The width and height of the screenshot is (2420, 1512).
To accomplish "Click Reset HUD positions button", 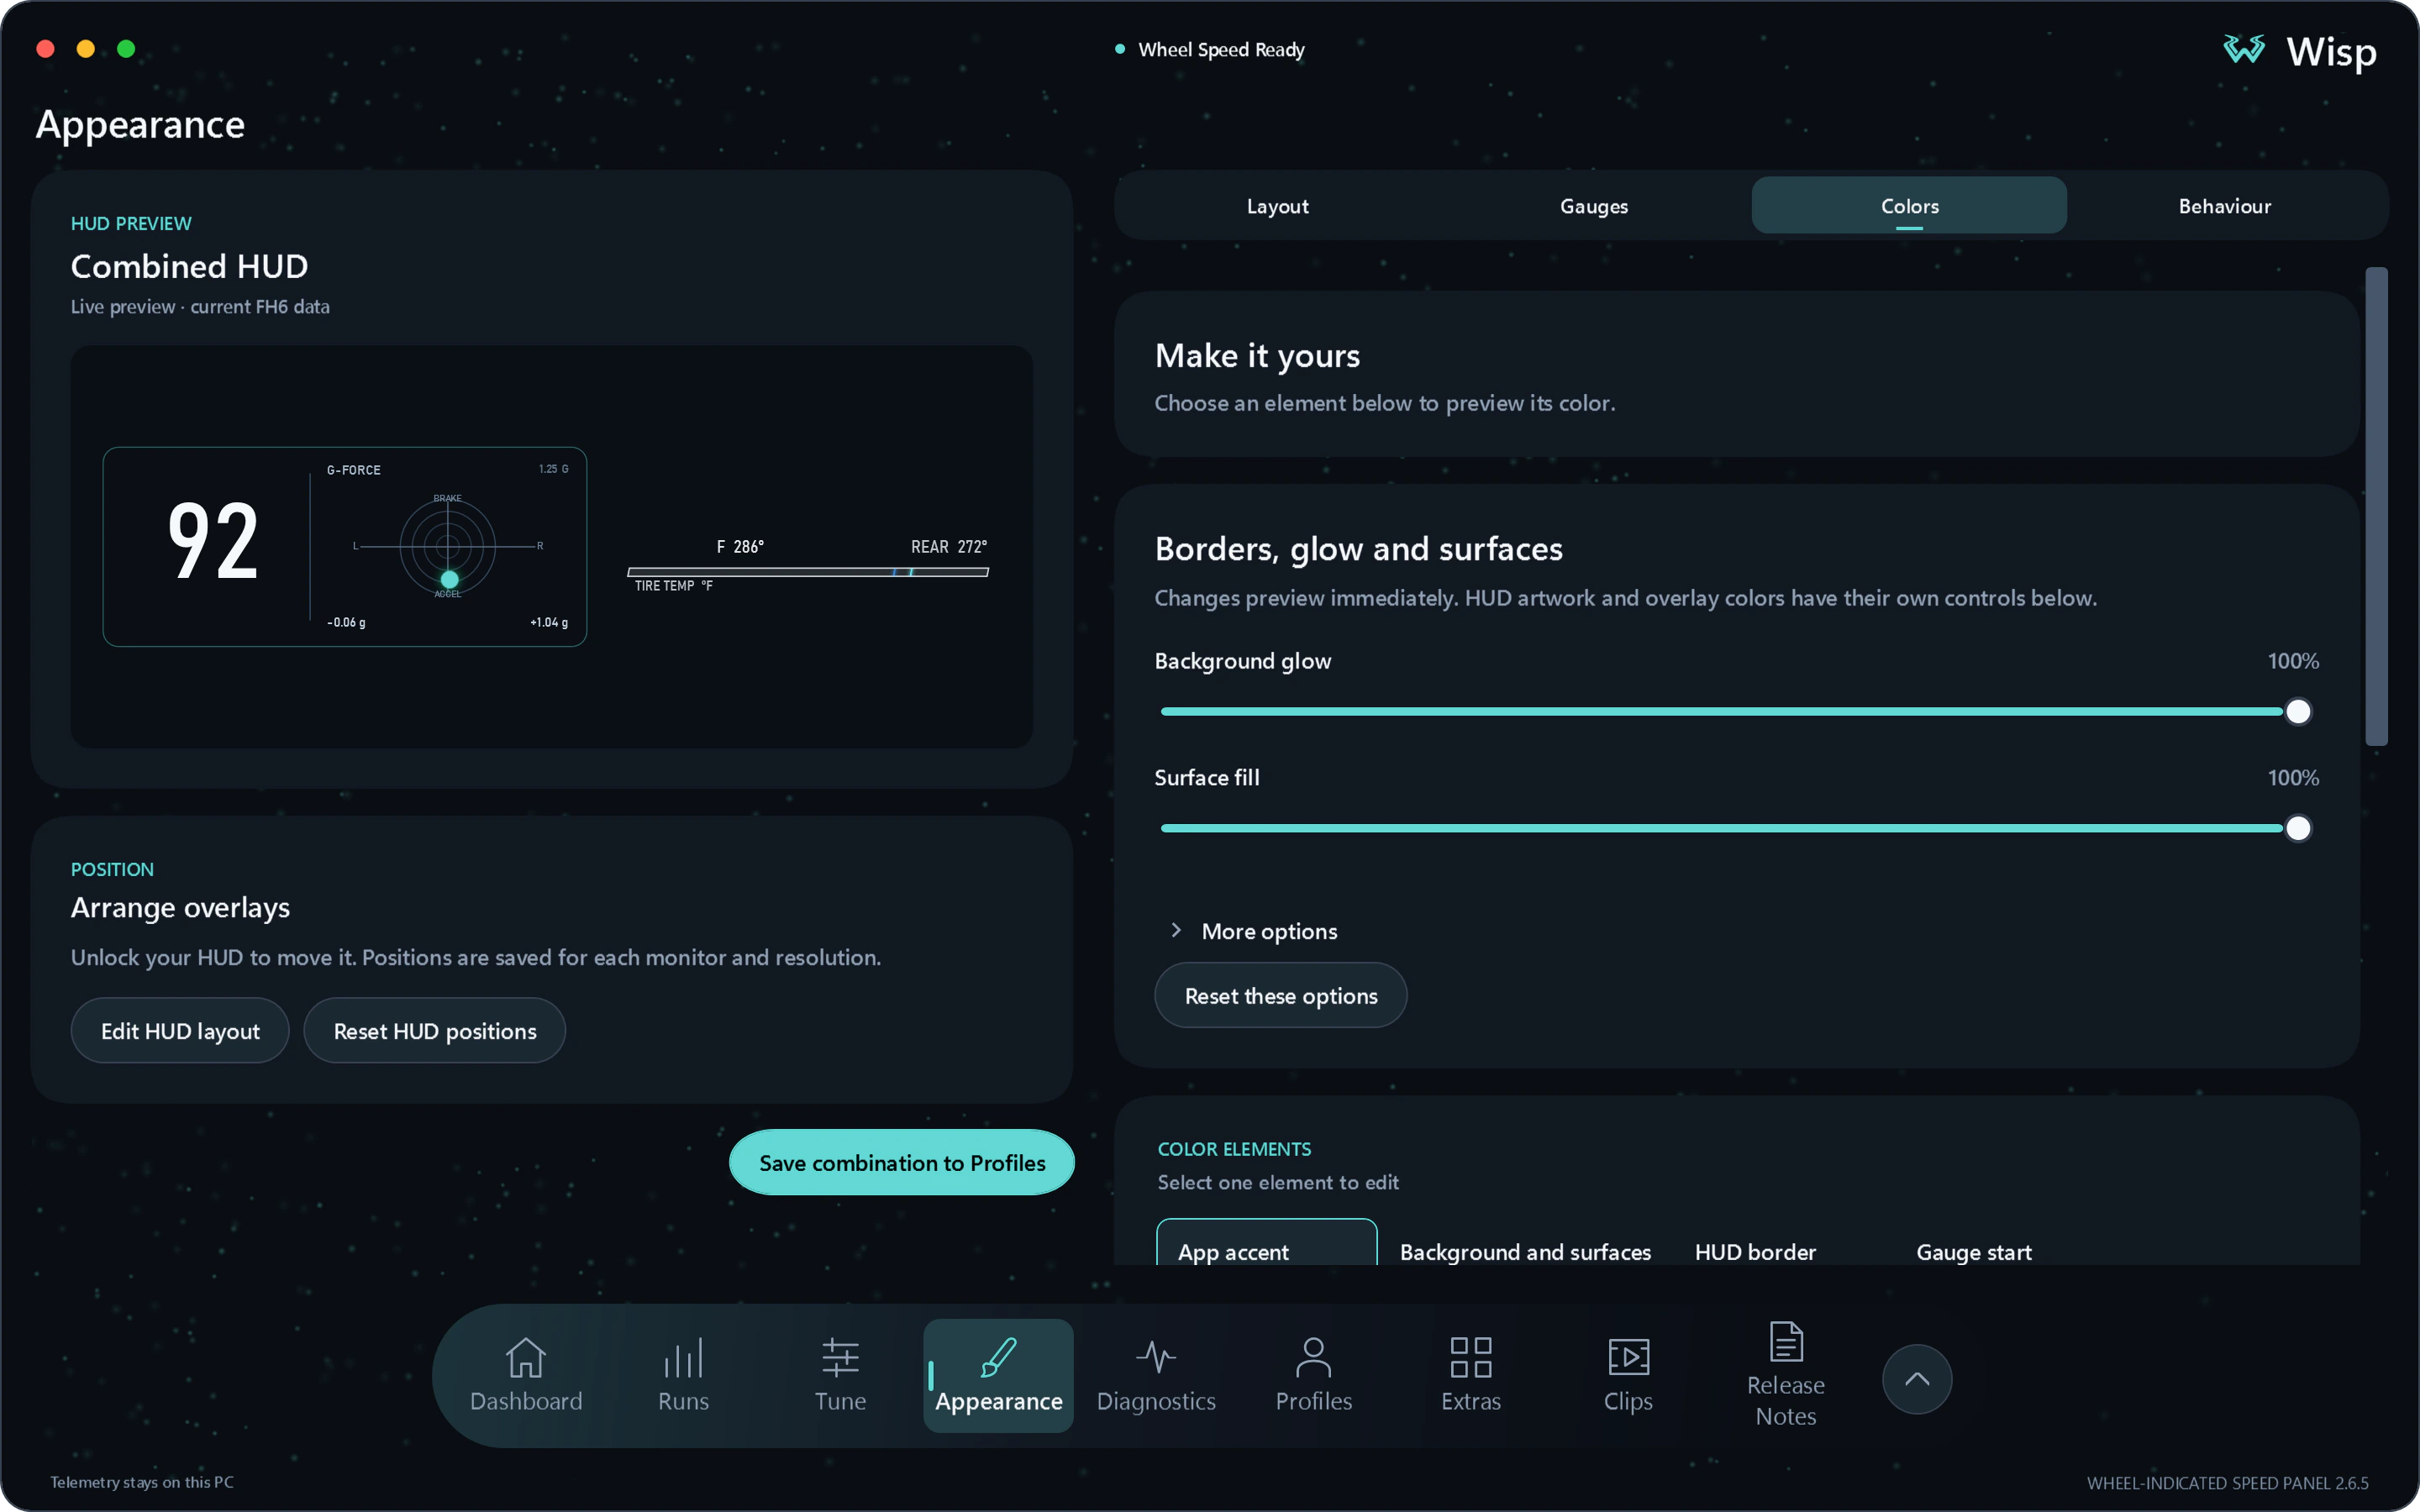I will 435,1030.
